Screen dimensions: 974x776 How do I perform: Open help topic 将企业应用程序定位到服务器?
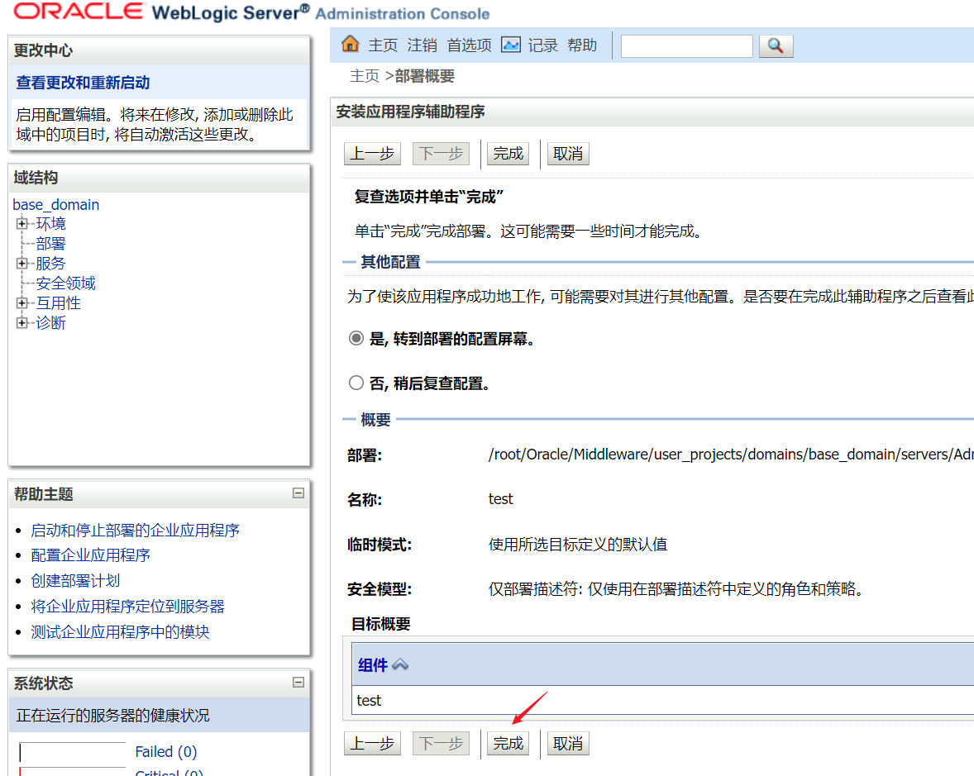[127, 606]
